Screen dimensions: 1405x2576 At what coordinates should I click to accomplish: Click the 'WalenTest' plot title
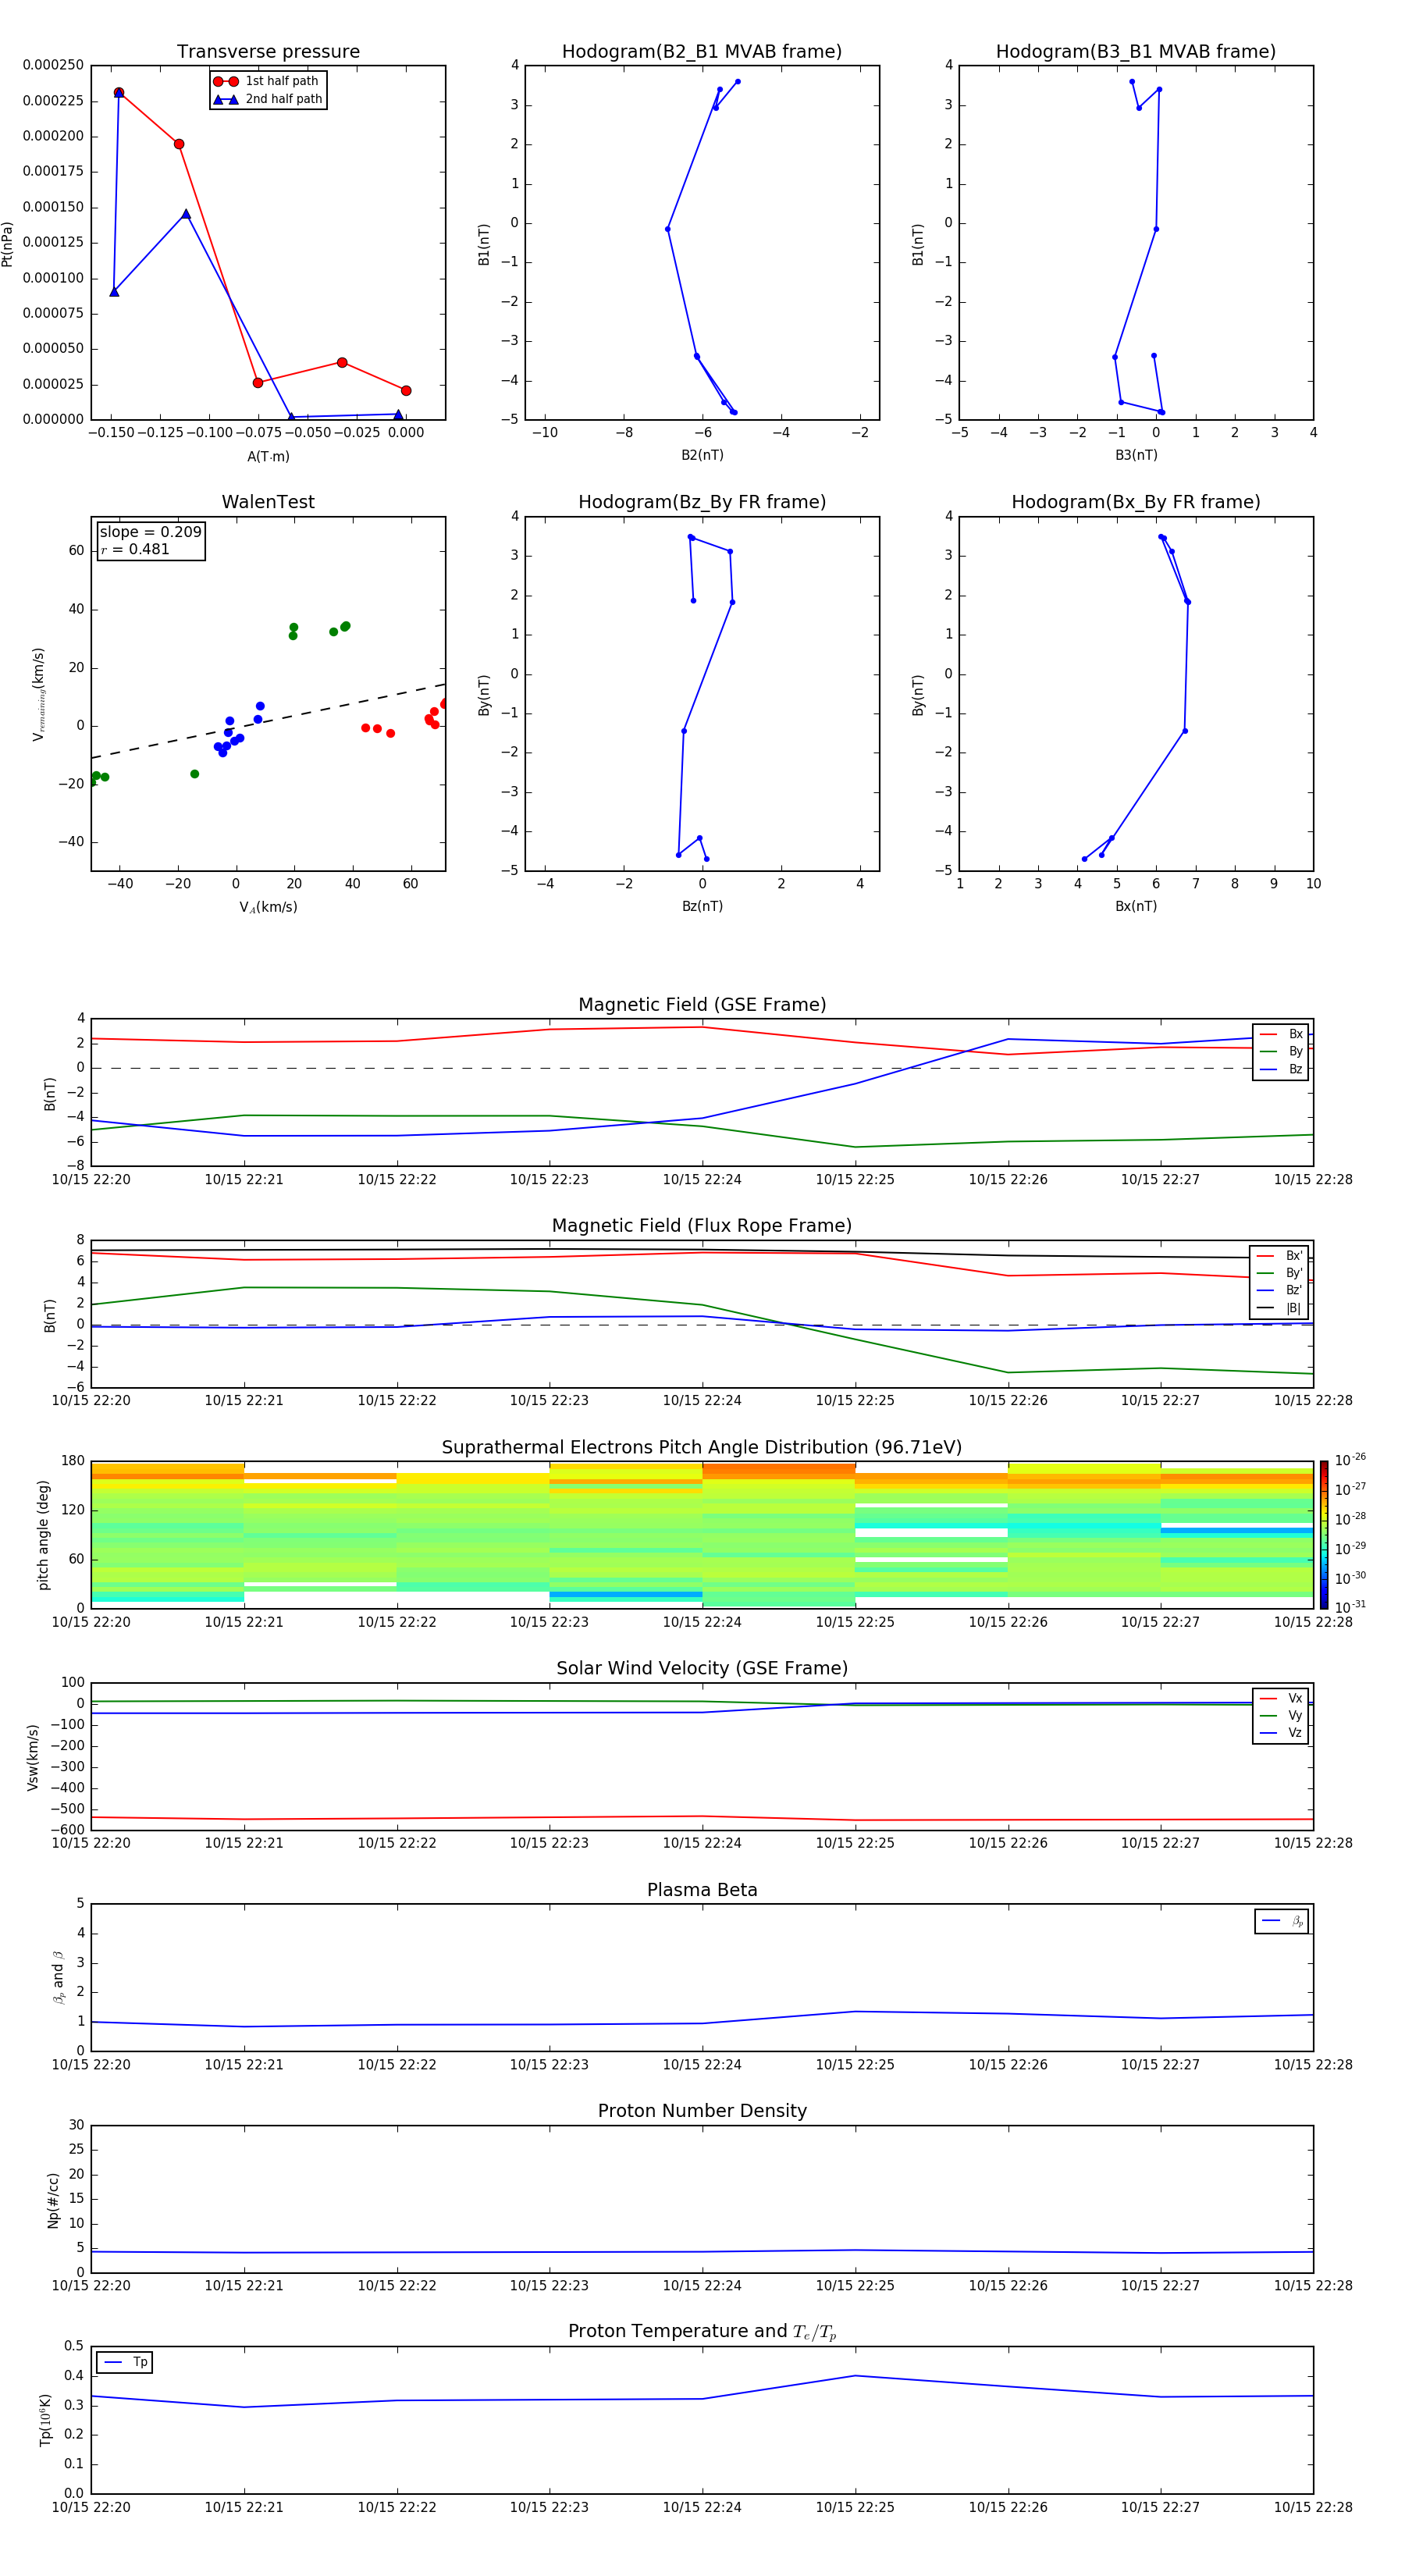pyautogui.click(x=268, y=502)
